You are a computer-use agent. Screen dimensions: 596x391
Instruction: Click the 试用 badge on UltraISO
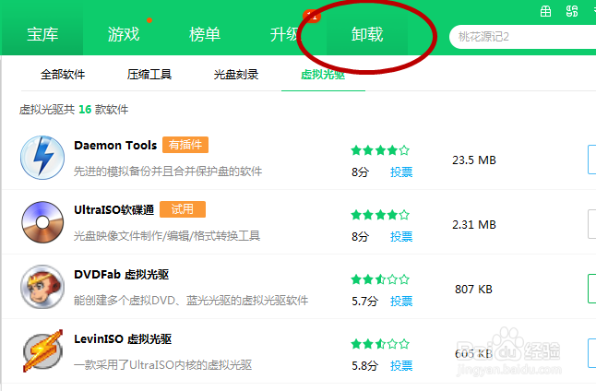[x=183, y=209]
